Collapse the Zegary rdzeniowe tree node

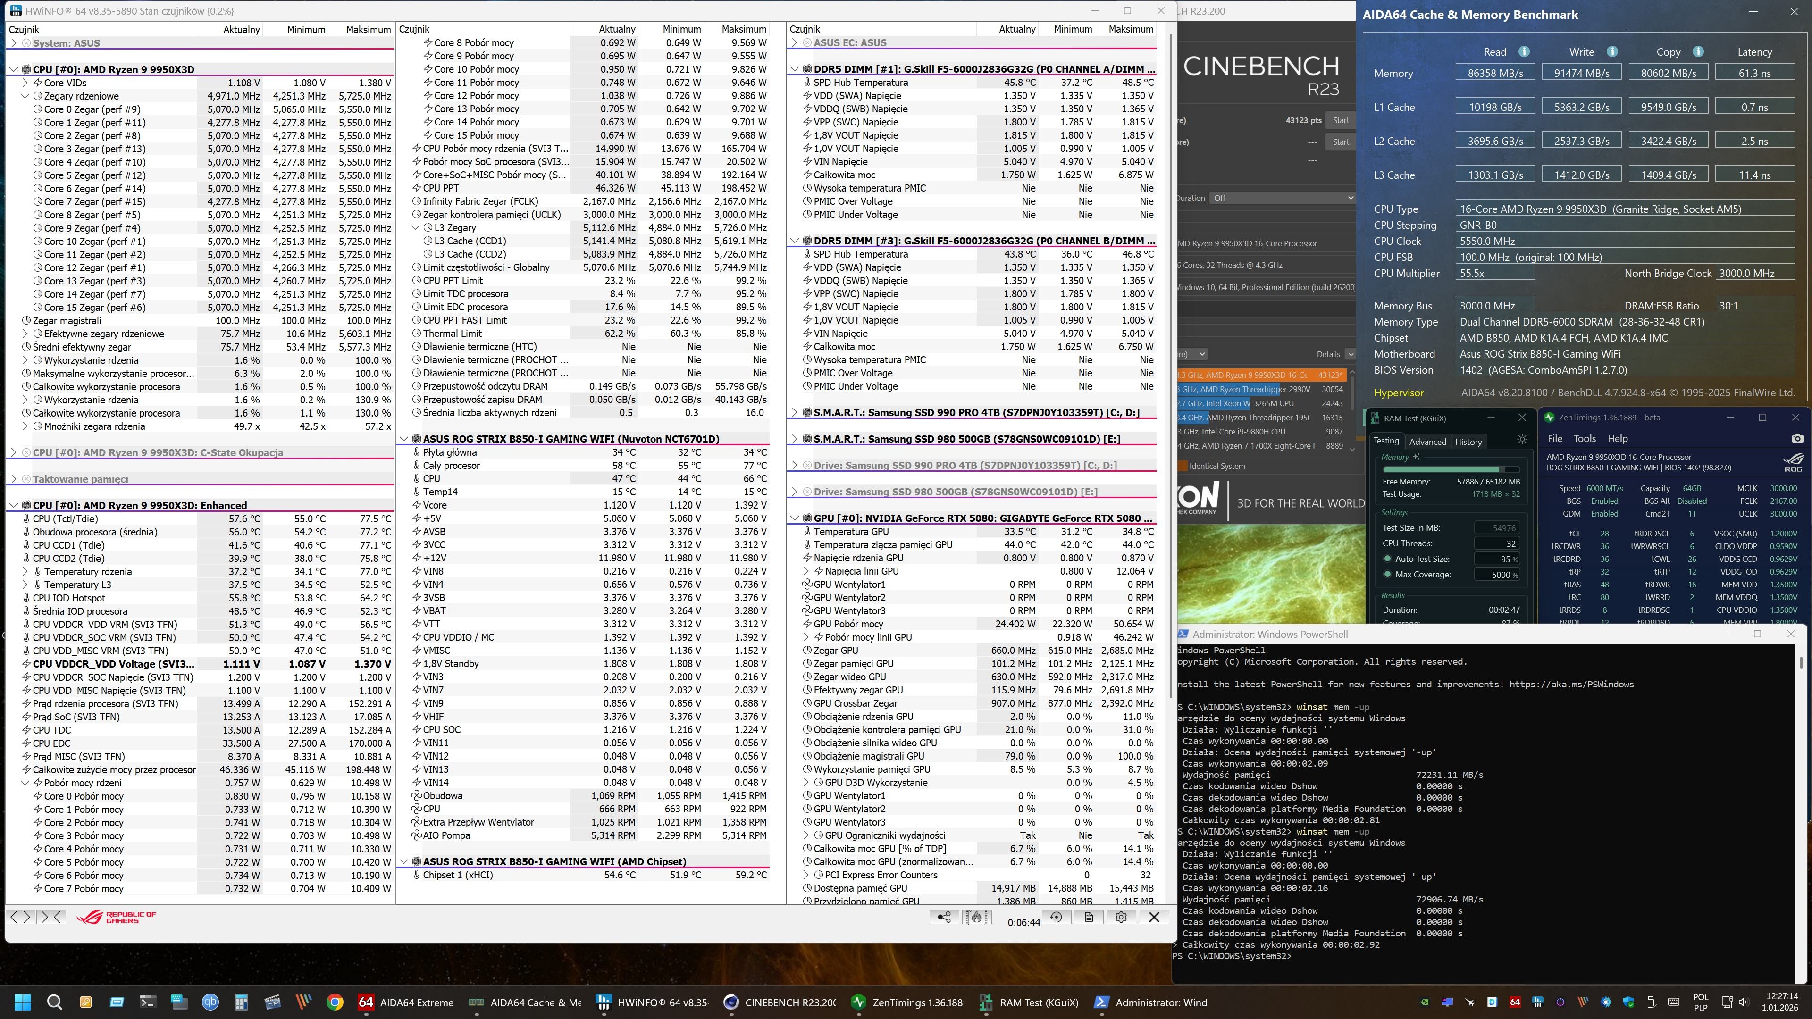pos(25,96)
